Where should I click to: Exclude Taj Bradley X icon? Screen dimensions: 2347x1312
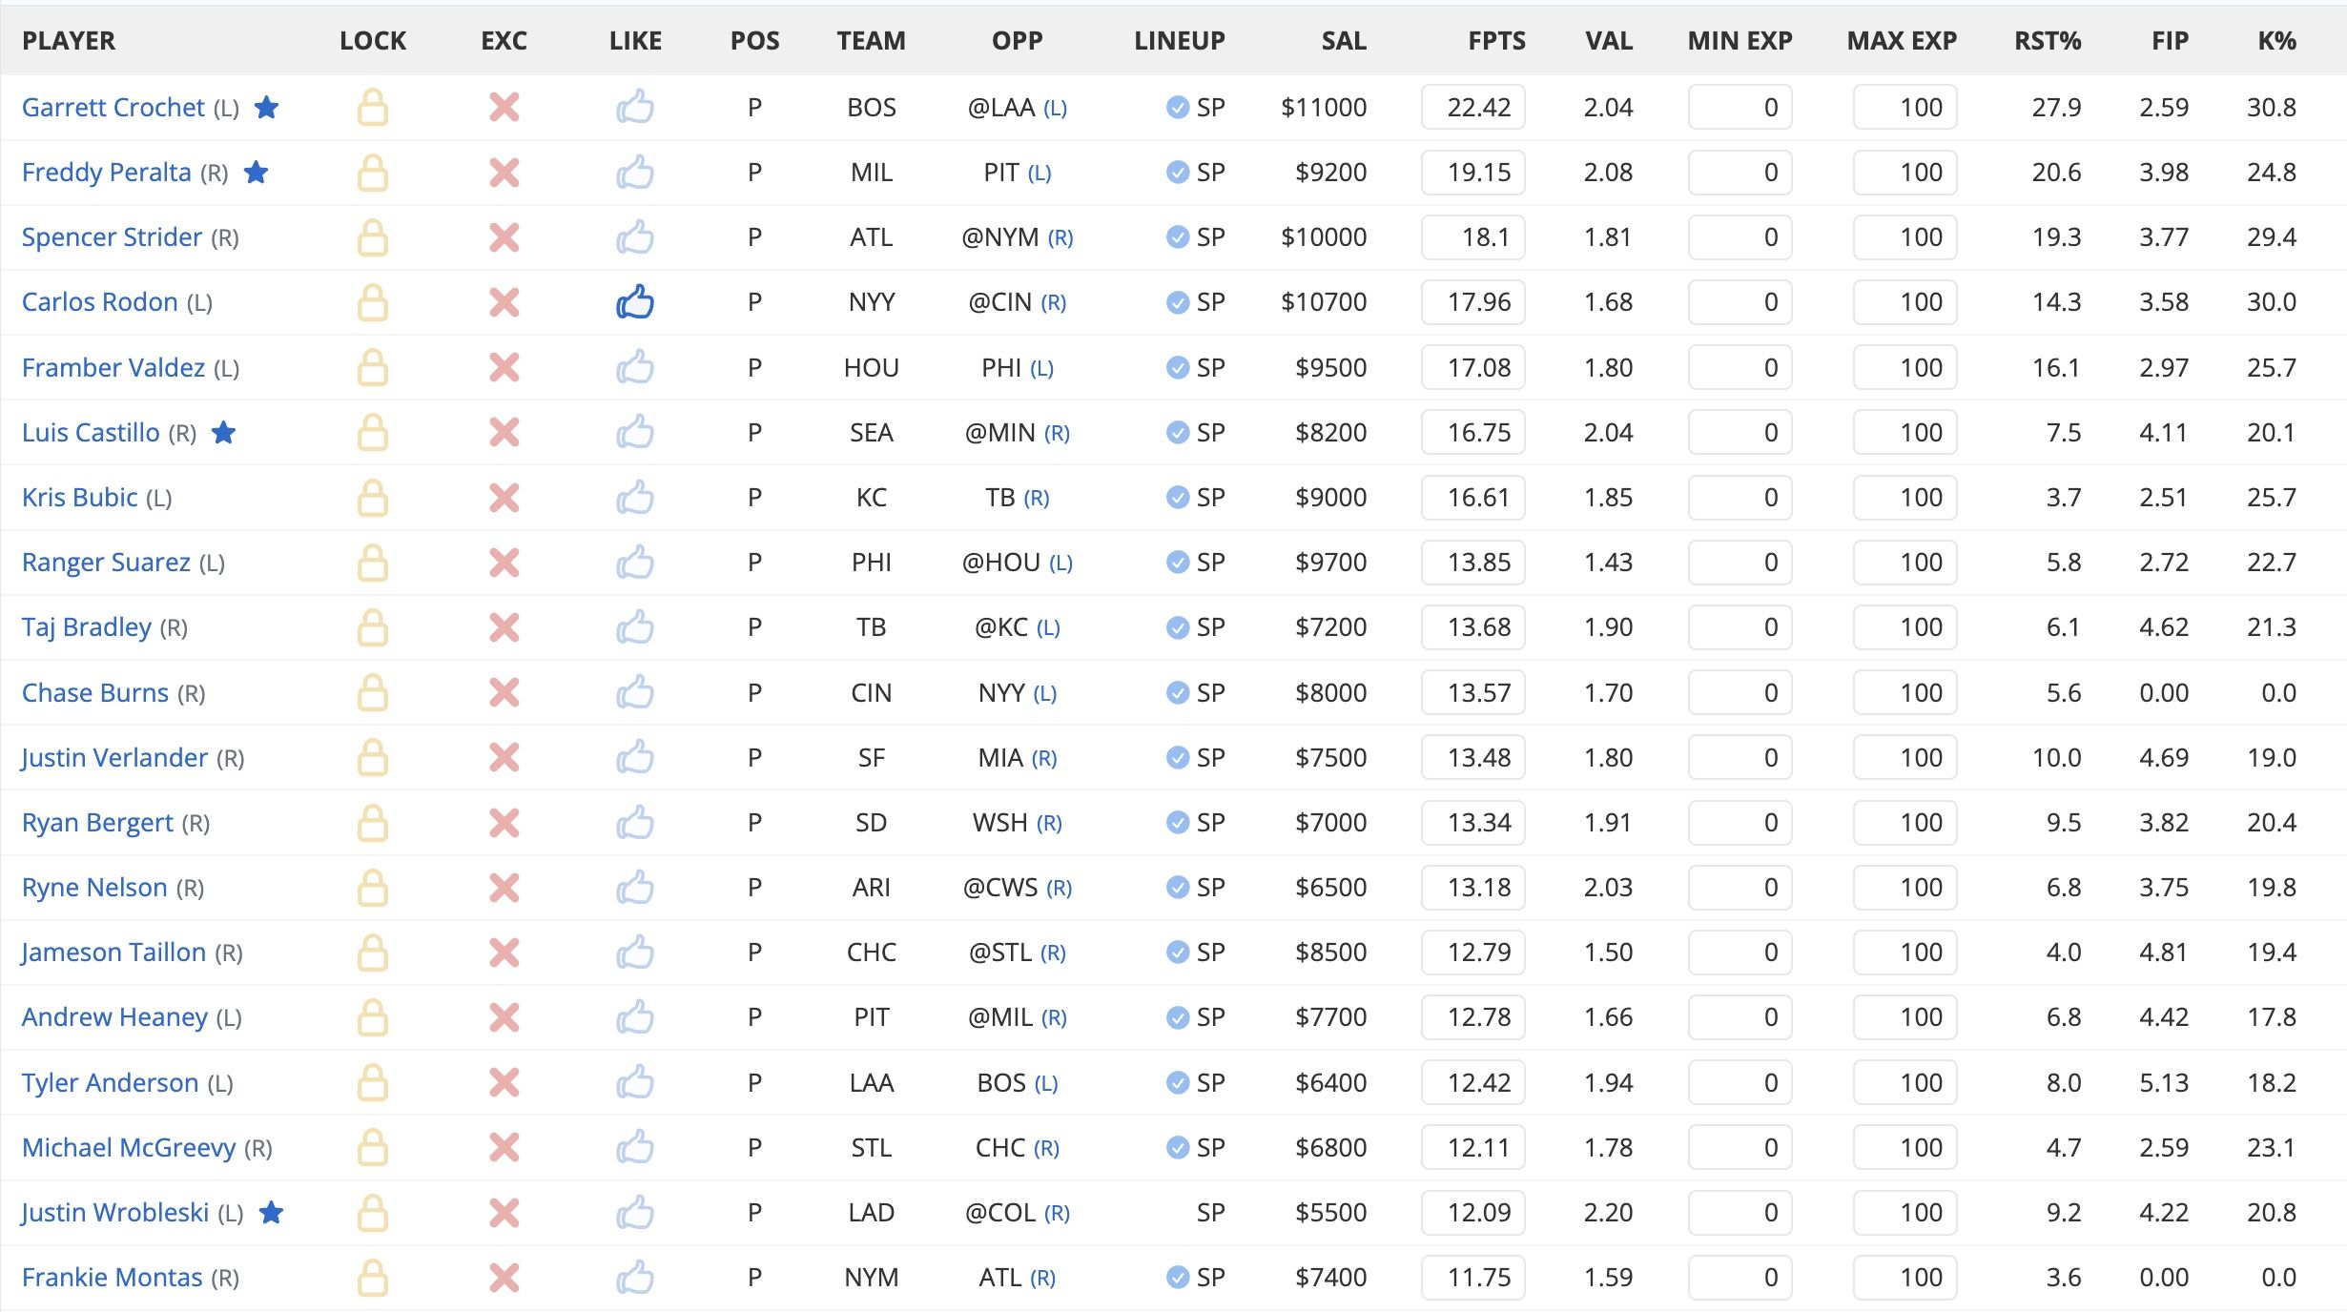[504, 627]
